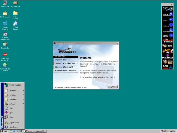The image size is (177, 133).
Task: Click the Close button in Welcome dialog
Action: coord(113,87)
